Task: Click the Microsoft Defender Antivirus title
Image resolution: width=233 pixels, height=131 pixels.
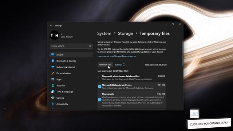Action: 116,85
